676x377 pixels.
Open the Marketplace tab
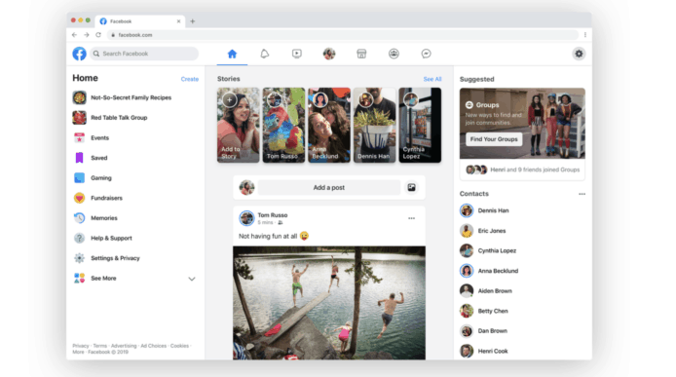pos(361,54)
